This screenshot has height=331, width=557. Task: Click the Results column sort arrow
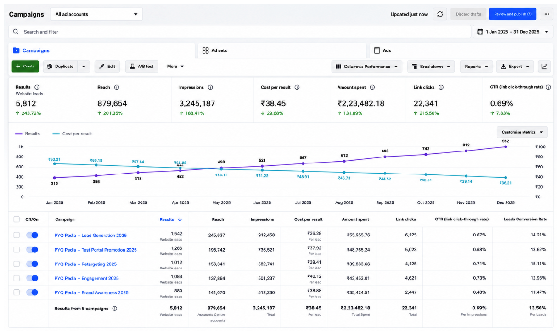click(180, 219)
